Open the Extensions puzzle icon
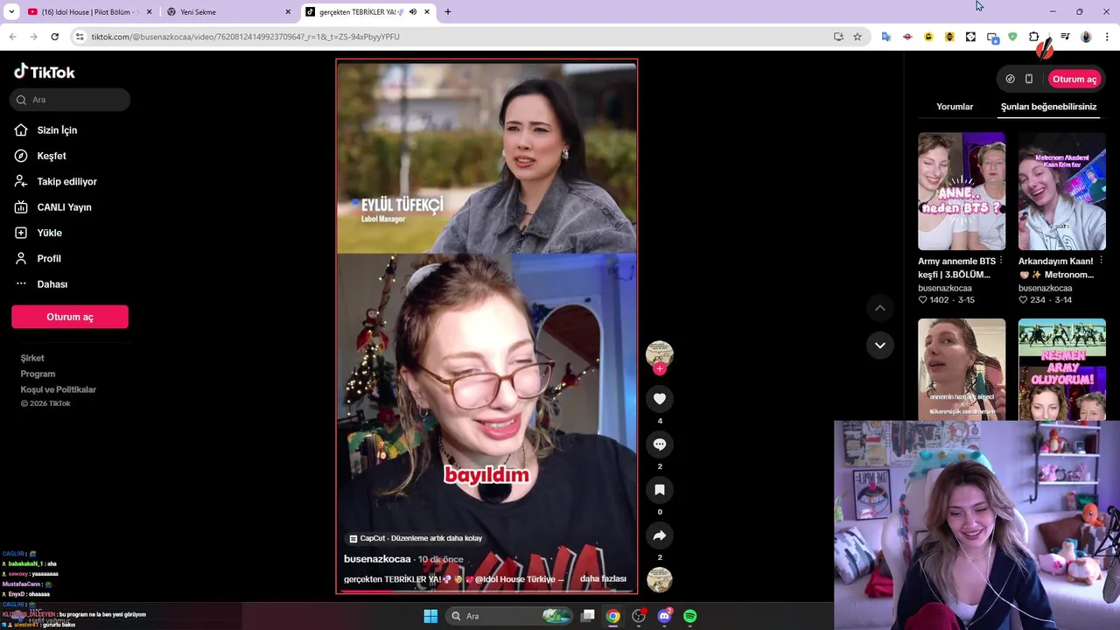 coord(1033,37)
